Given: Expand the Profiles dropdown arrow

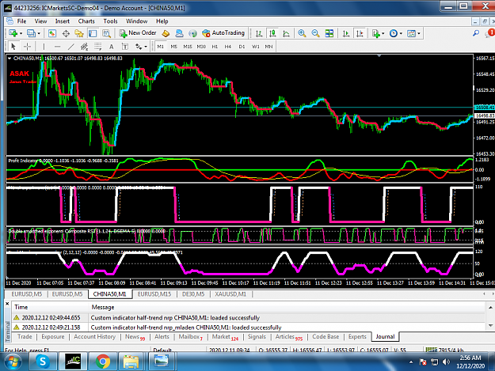Looking at the screenshot, I should click(x=39, y=33).
